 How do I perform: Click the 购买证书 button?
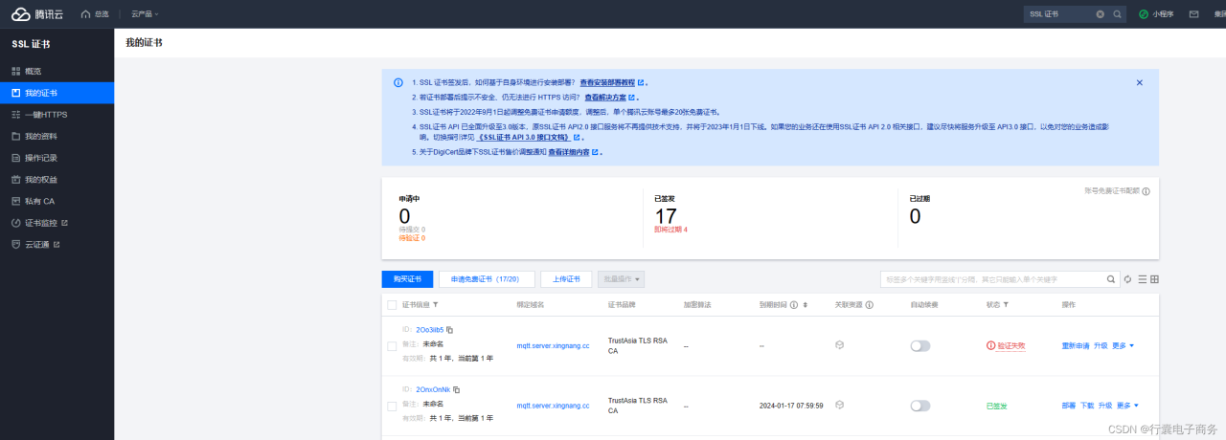(x=406, y=279)
